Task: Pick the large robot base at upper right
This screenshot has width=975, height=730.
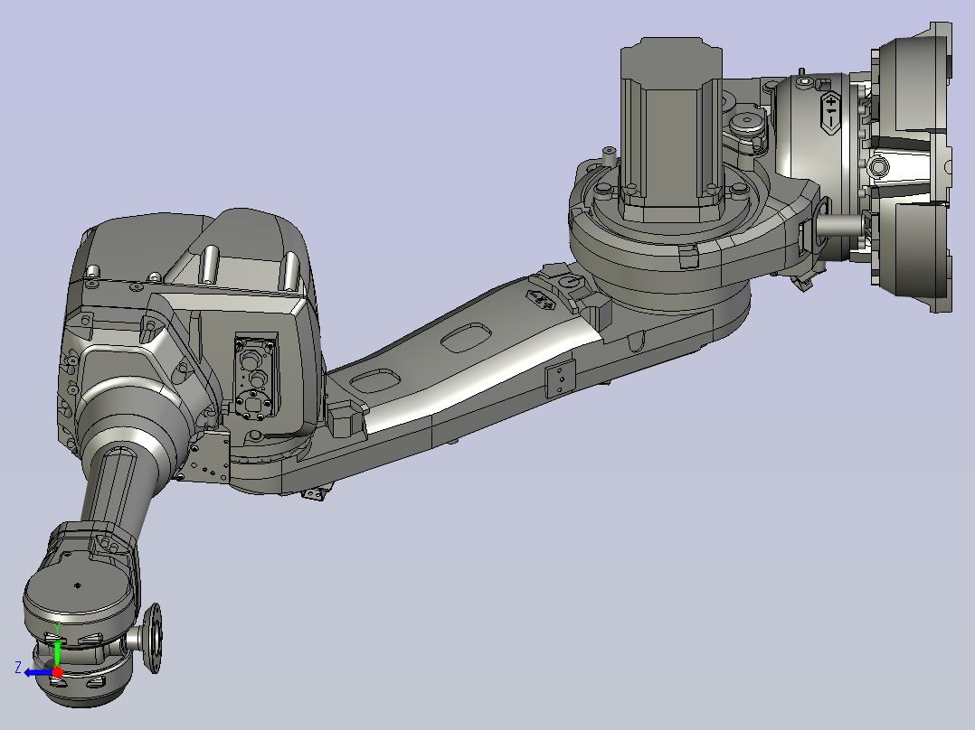Action: coord(912,166)
